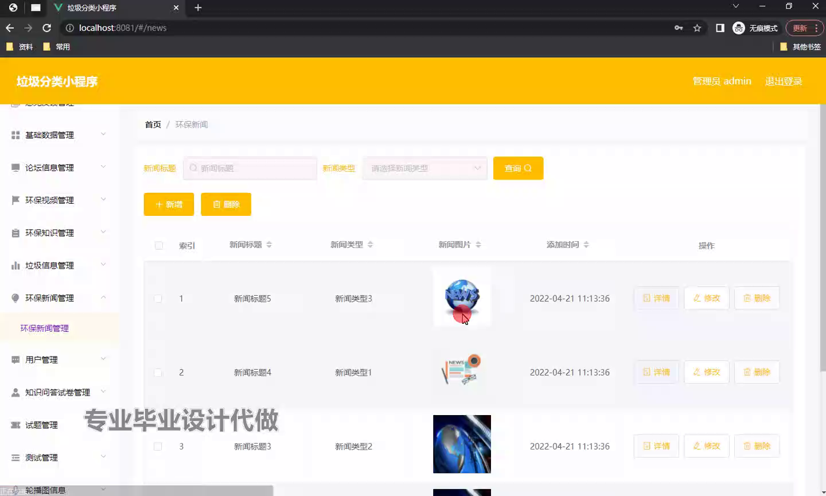This screenshot has width=826, height=496.
Task: Open the 无痕模式 incognito indicator
Action: (755, 28)
